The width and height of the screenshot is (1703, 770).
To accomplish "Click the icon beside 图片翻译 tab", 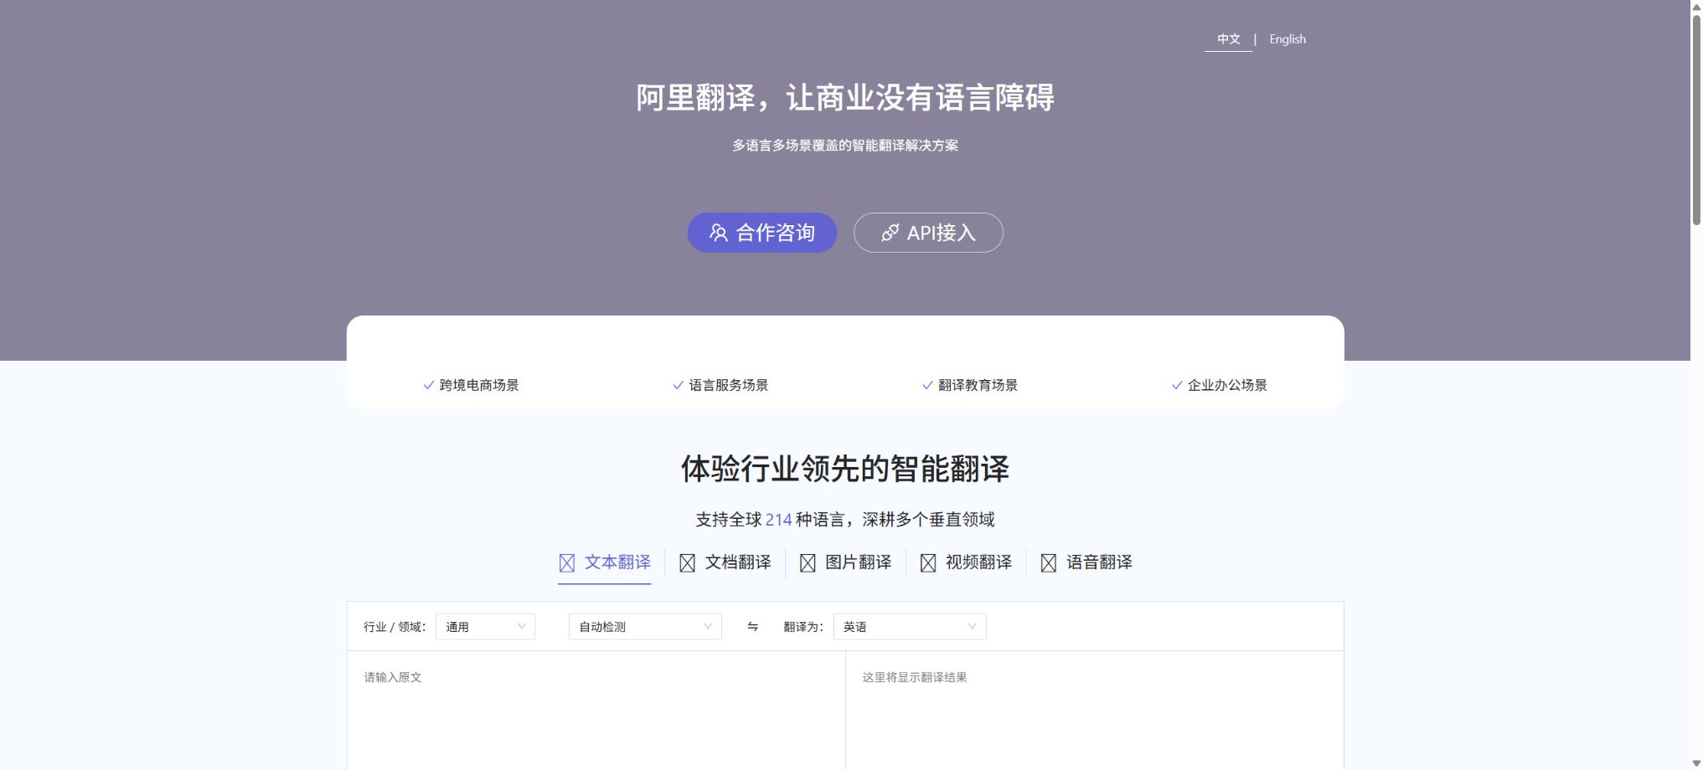I will [x=808, y=562].
